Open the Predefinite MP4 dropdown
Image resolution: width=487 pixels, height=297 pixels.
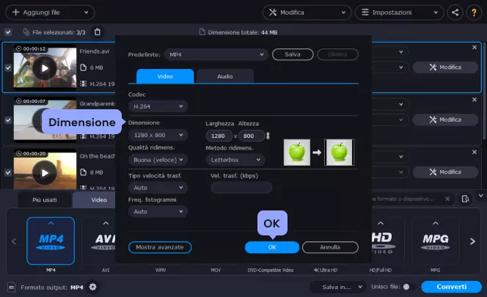[x=216, y=54]
